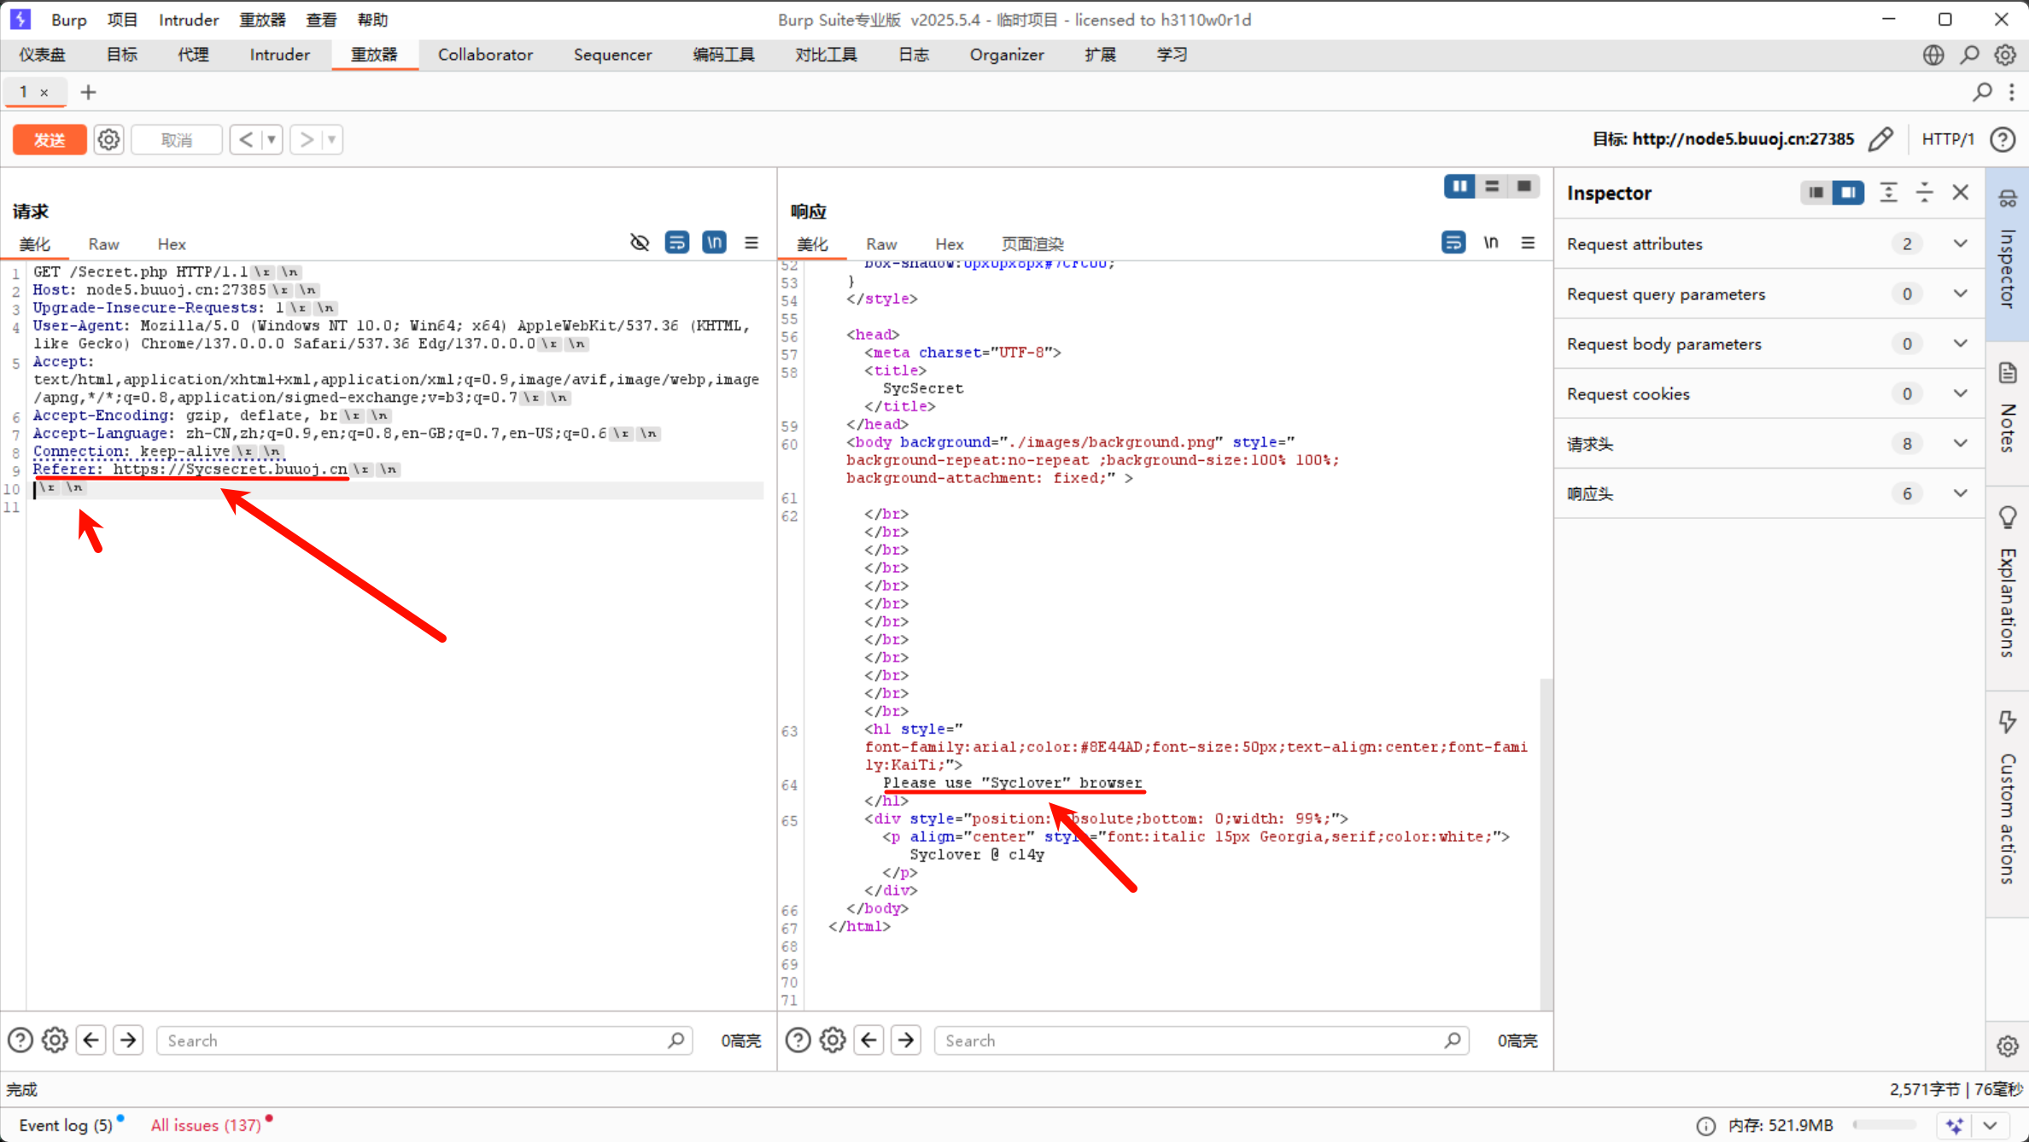Switch to the Collaborator tab

[x=485, y=55]
